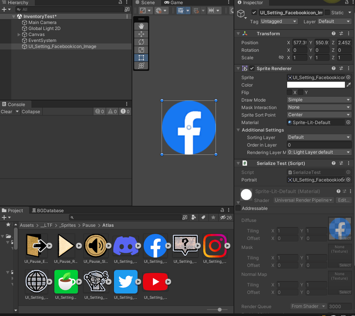Disable the Sprite Renderer component checkbox
355x316 pixels.
(x=252, y=68)
